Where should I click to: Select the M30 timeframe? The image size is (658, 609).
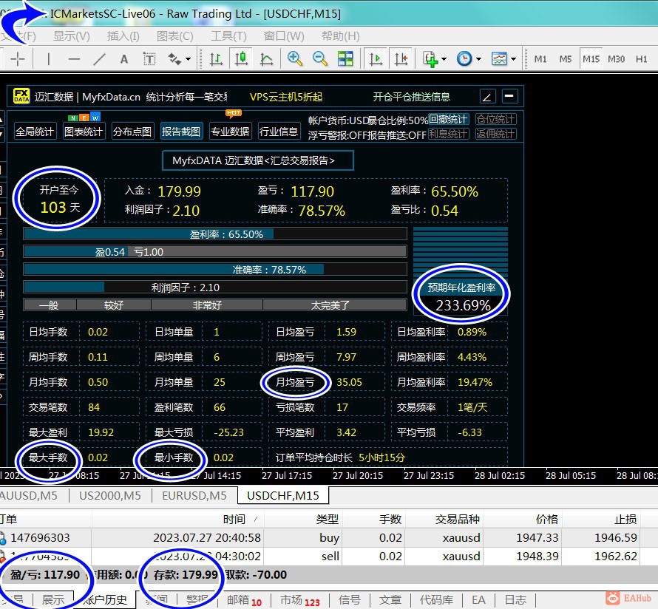click(616, 59)
